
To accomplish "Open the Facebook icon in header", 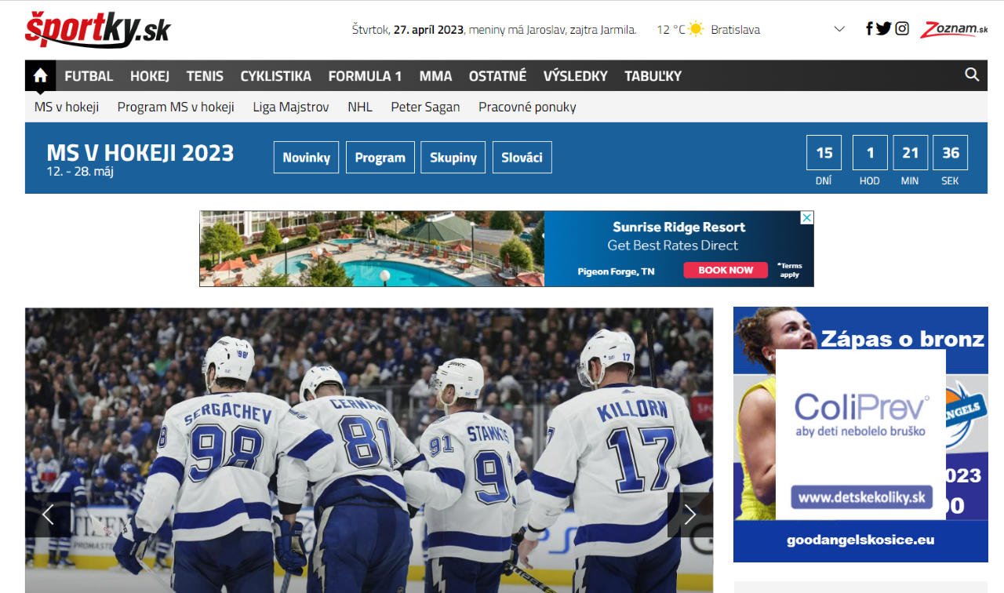I will pos(869,29).
